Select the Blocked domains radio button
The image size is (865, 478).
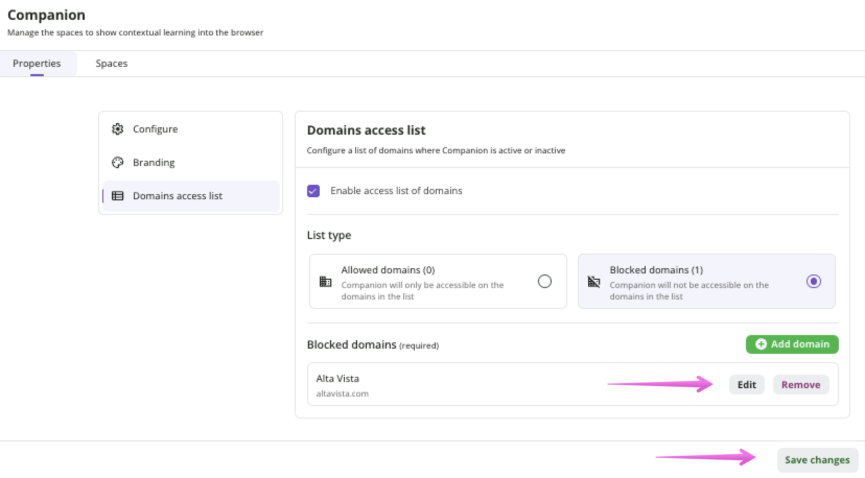click(813, 282)
